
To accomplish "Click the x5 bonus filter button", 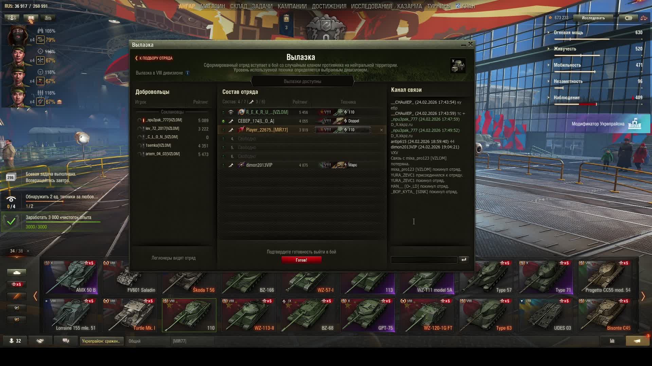I will tap(16, 284).
